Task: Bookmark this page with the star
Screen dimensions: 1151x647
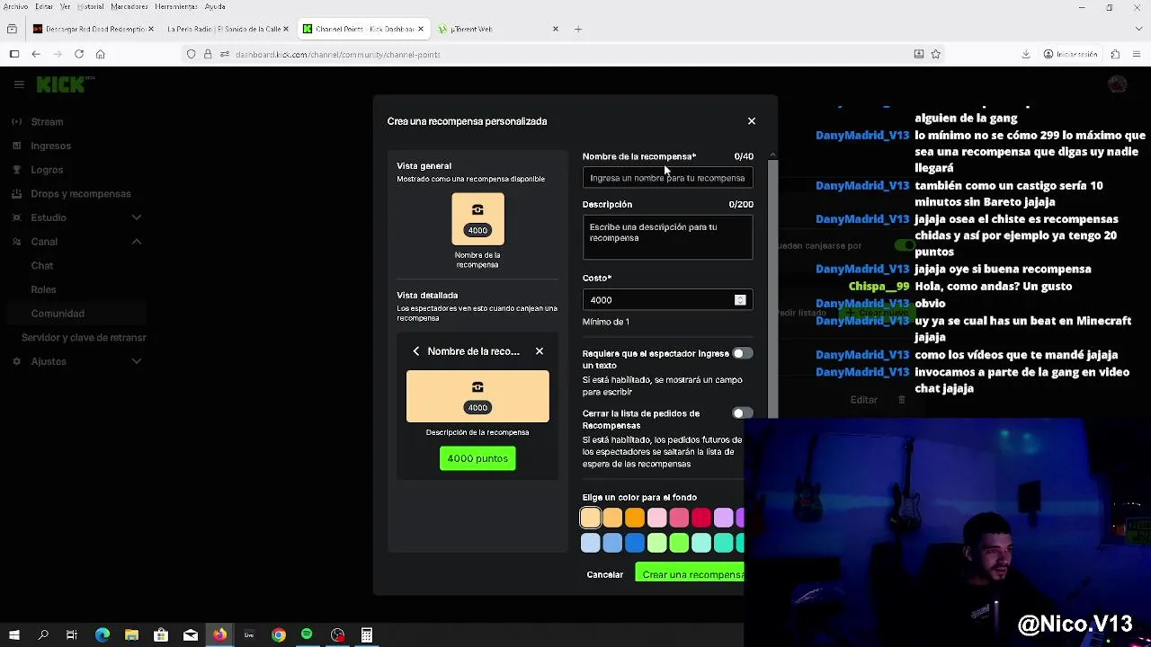Action: point(936,54)
